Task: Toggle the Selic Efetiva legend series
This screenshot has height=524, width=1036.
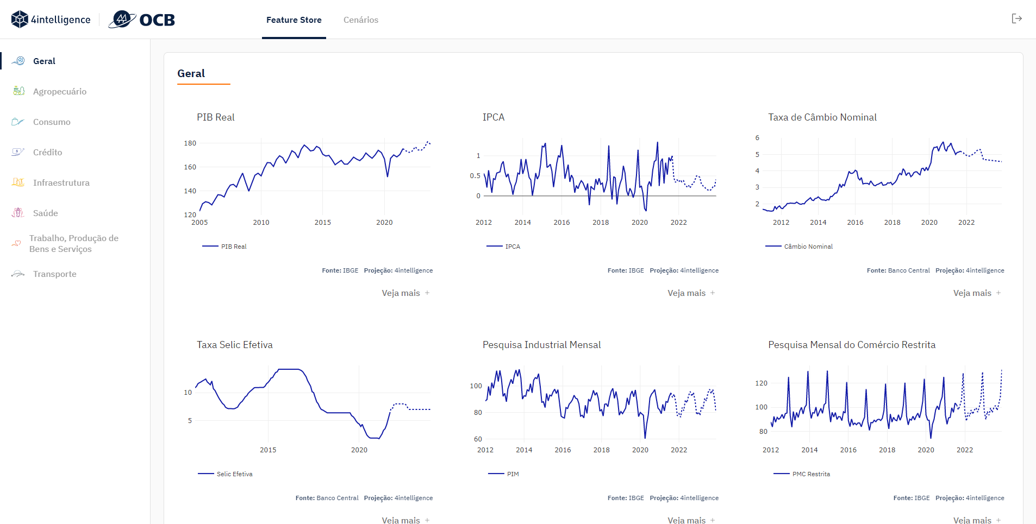Action: coord(225,474)
